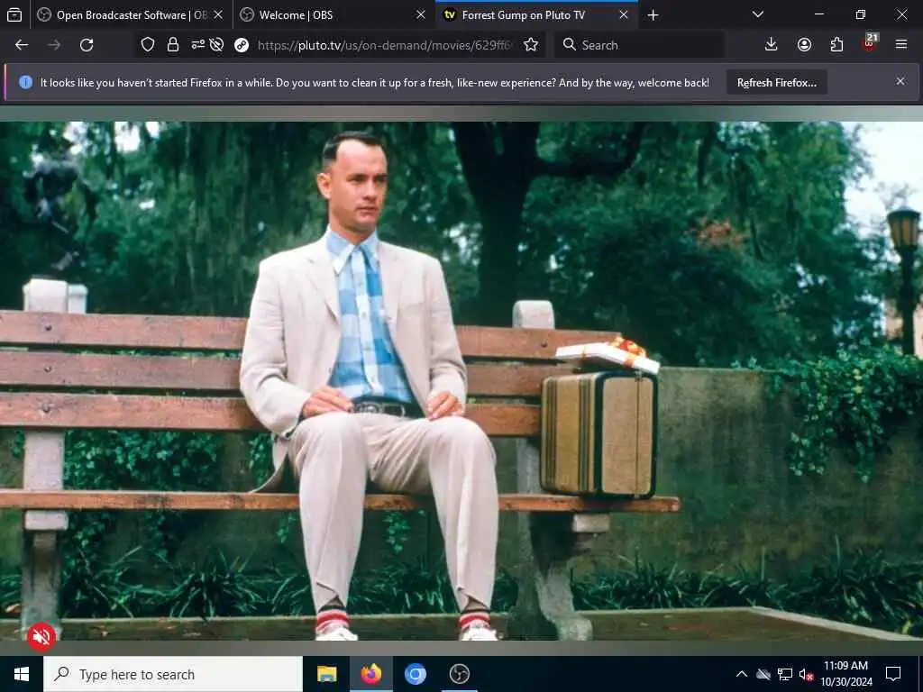Screen dimensions: 923x692
Task: Open the Action Center notifications
Action: [x=893, y=674]
